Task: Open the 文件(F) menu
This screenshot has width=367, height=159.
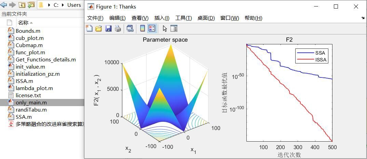Action: click(x=95, y=18)
